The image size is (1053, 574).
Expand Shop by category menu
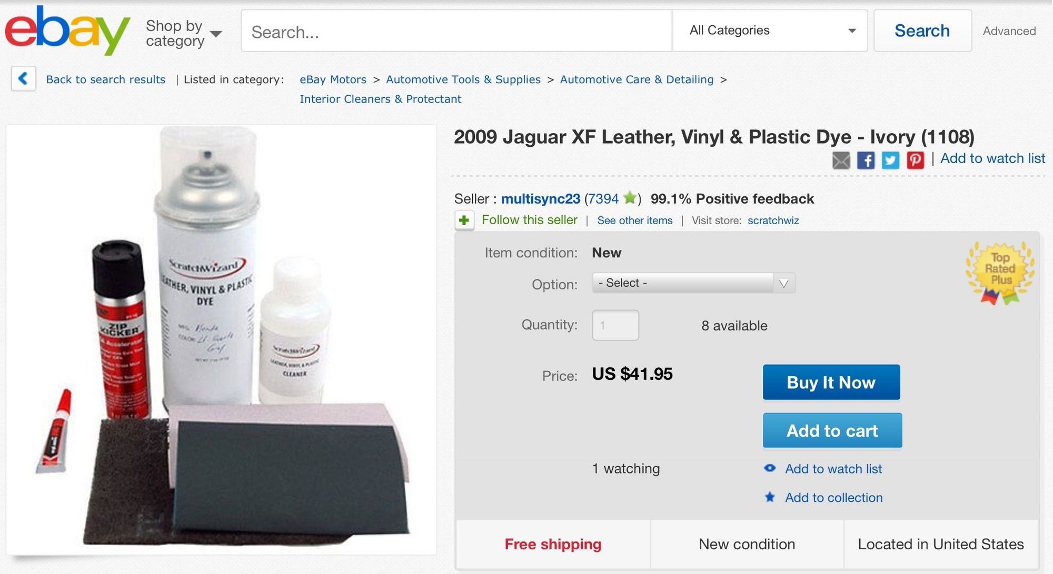coord(183,33)
